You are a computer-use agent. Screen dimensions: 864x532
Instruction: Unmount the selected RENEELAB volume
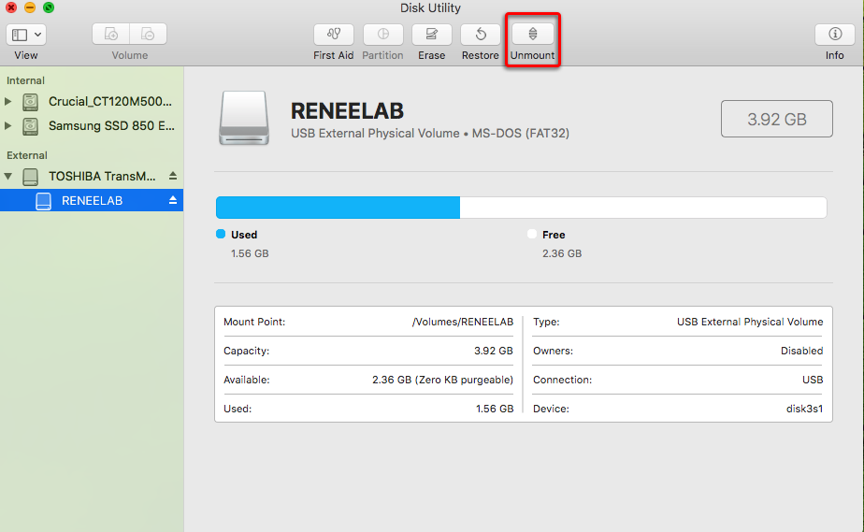point(532,35)
